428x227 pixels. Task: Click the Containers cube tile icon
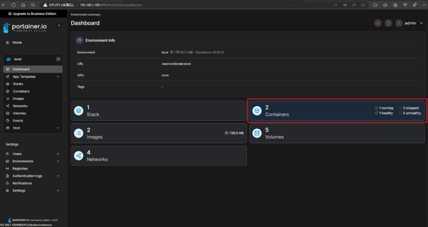(257, 111)
